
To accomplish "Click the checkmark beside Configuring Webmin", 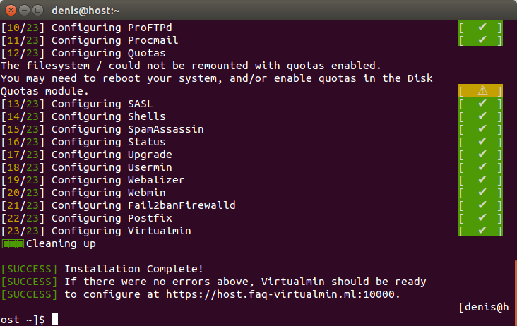I will click(482, 193).
